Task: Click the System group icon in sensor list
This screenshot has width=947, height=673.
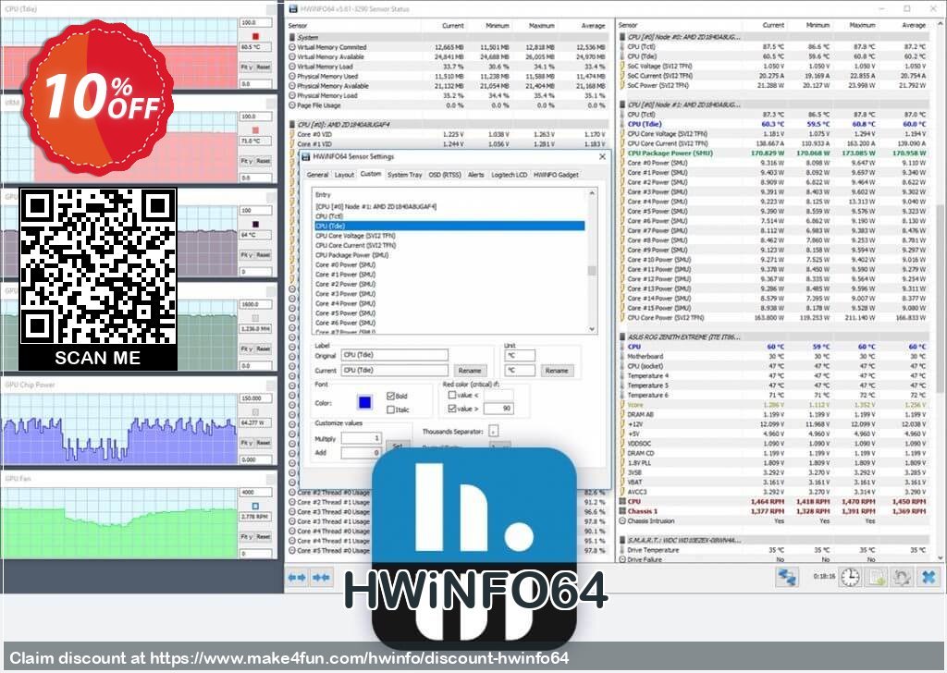Action: click(293, 37)
